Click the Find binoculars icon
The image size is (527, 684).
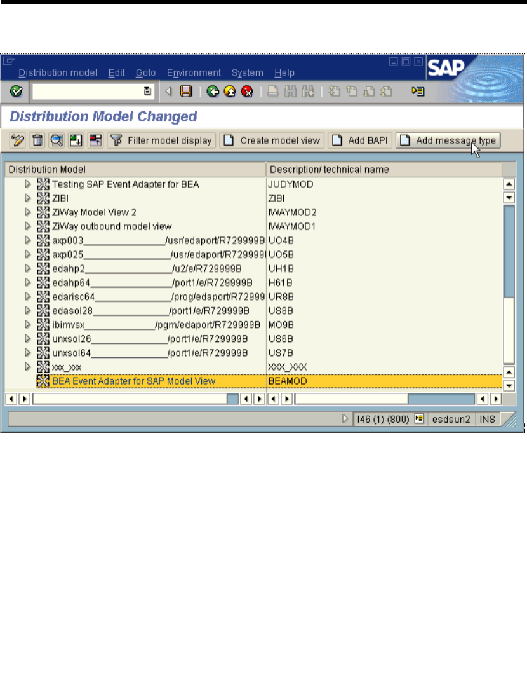(291, 91)
